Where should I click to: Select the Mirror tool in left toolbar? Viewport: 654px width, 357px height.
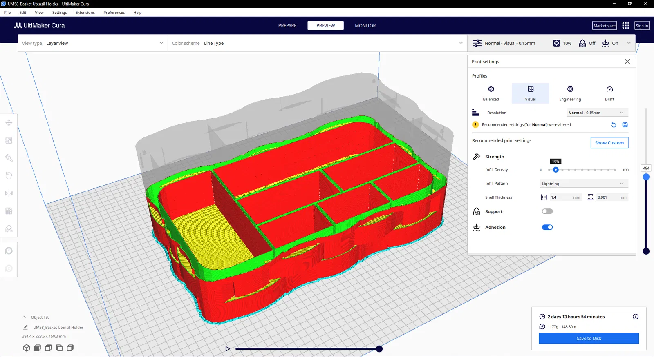click(x=9, y=193)
